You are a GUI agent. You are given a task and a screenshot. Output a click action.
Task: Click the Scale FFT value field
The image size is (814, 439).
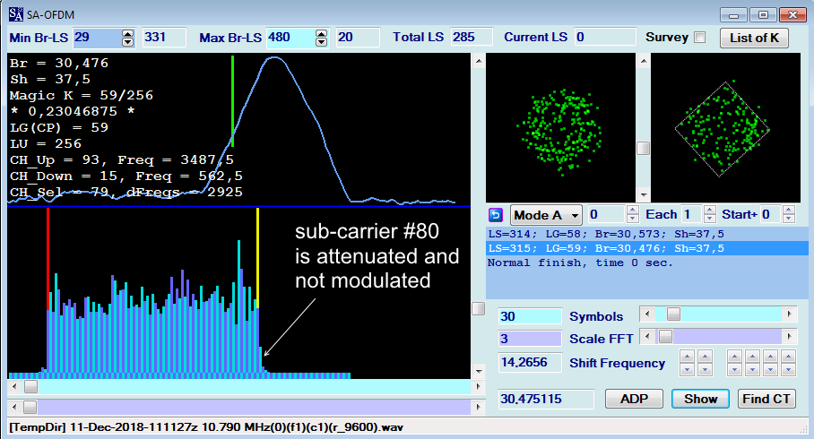pos(530,339)
